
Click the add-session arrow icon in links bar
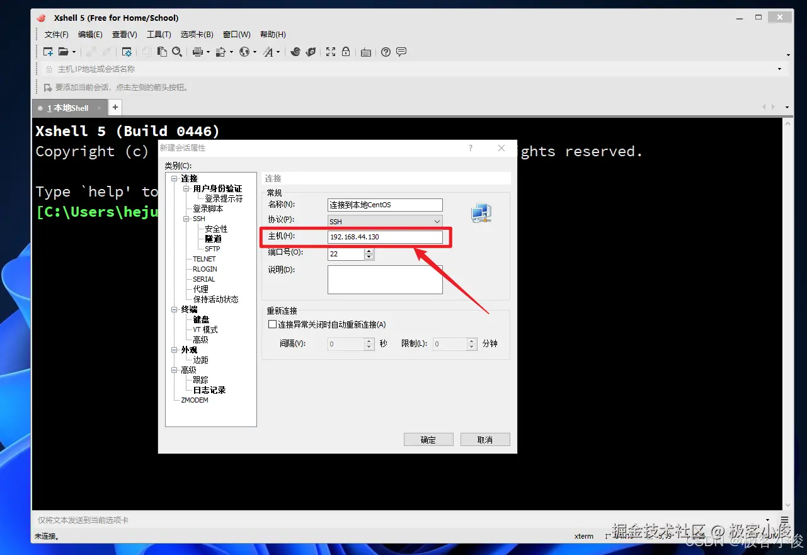49,87
